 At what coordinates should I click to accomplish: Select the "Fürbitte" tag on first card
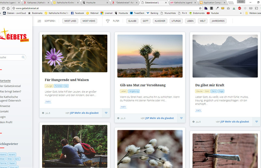(x=58, y=86)
